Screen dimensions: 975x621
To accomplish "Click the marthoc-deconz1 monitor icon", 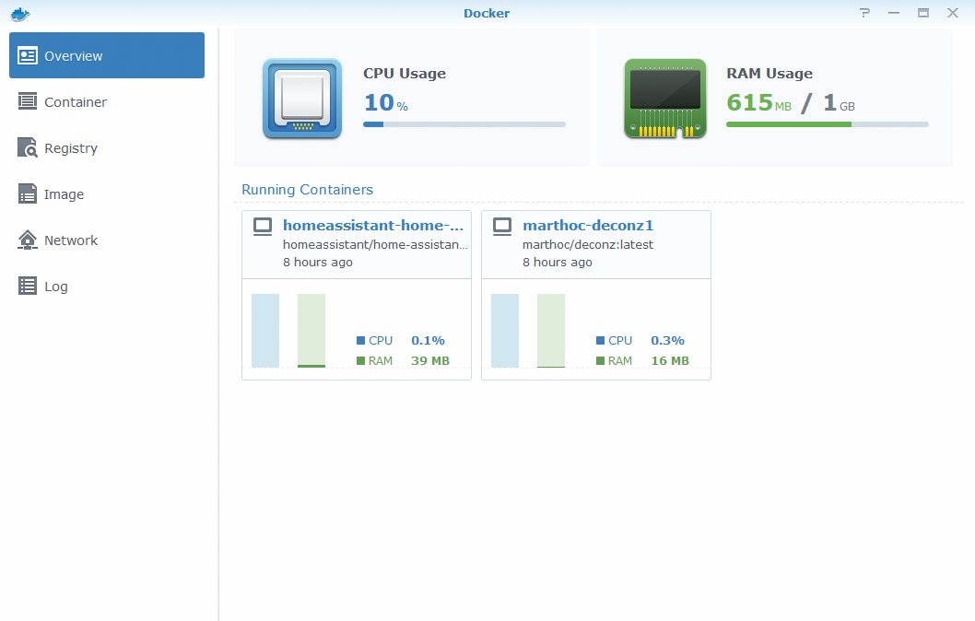I will pos(502,227).
